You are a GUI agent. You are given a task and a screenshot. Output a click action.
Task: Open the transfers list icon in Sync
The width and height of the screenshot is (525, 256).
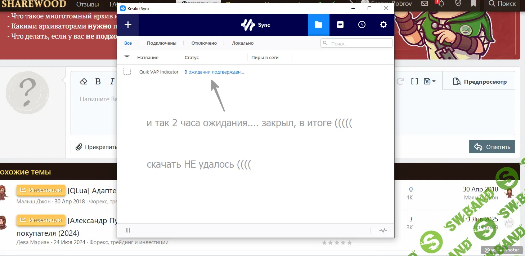point(340,25)
